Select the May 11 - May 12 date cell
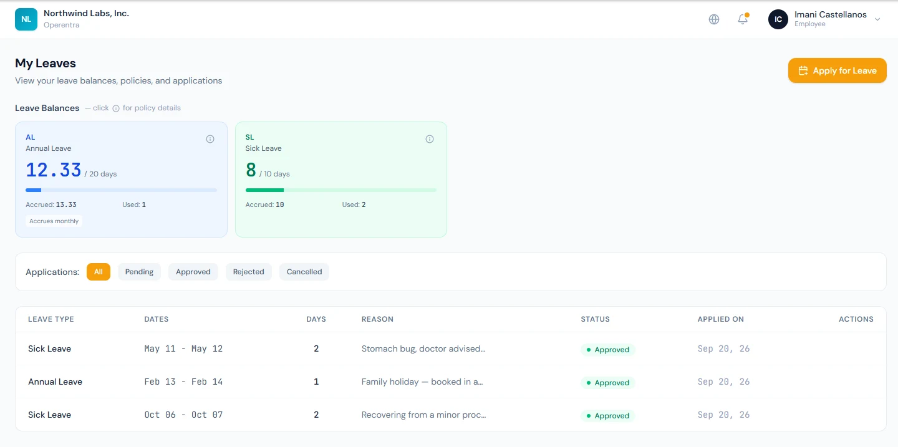Viewport: 898px width, 447px height. click(183, 348)
